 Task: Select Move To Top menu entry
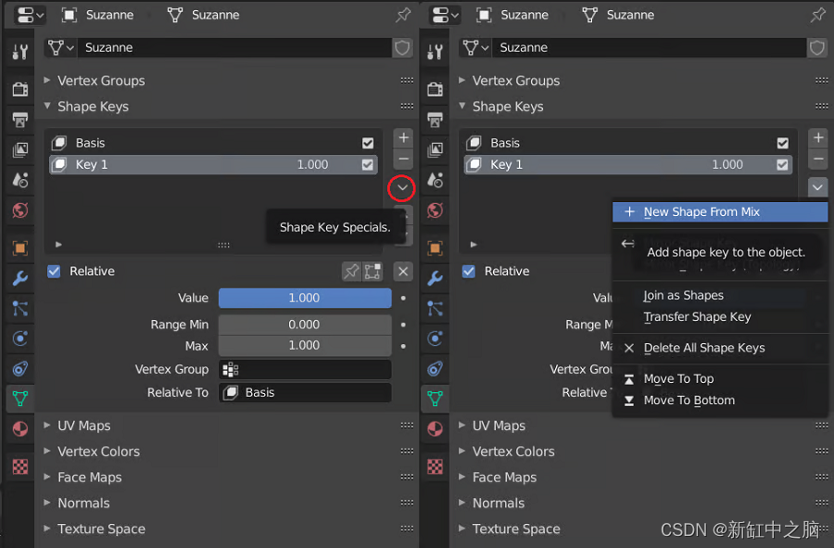[x=720, y=379]
